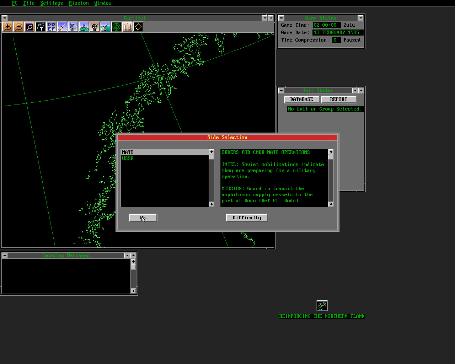Open the PC menu

tap(15, 3)
